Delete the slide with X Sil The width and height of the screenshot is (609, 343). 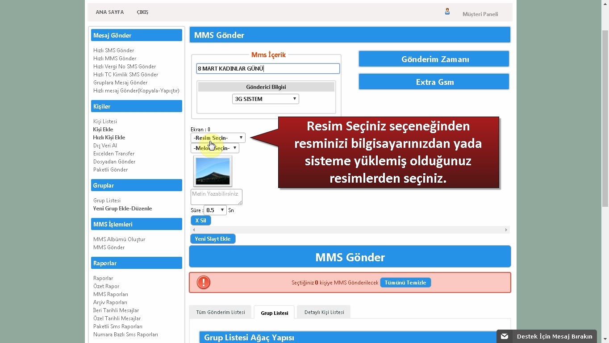point(200,221)
